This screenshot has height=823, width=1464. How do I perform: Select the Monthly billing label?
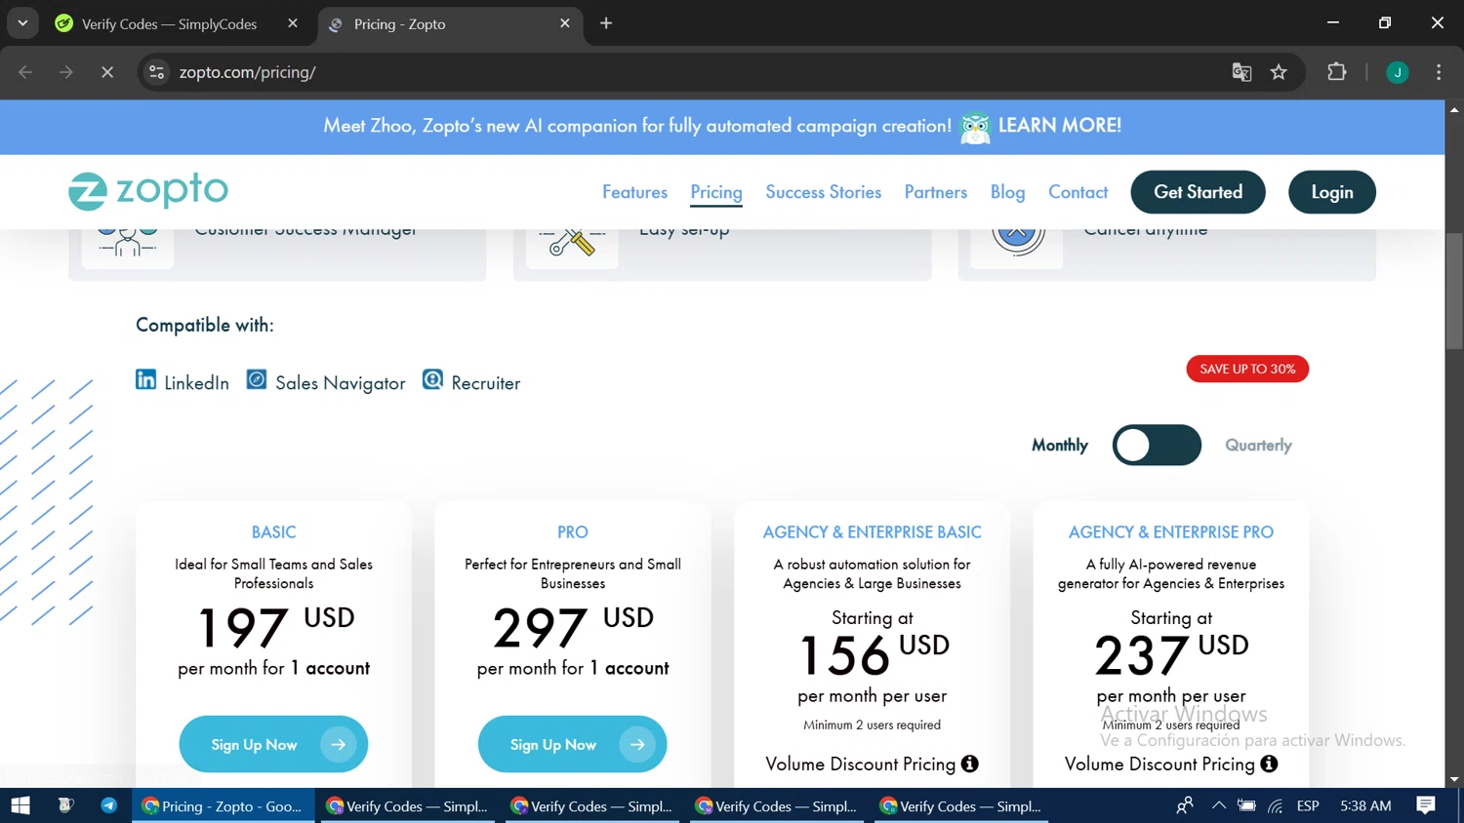pyautogui.click(x=1060, y=445)
